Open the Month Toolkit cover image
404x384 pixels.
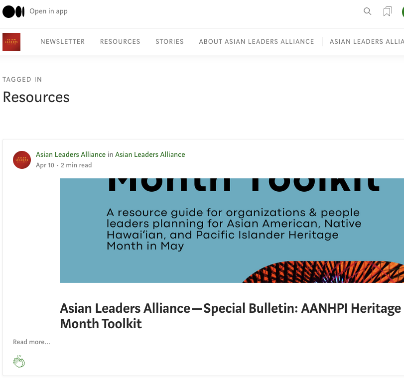click(232, 231)
